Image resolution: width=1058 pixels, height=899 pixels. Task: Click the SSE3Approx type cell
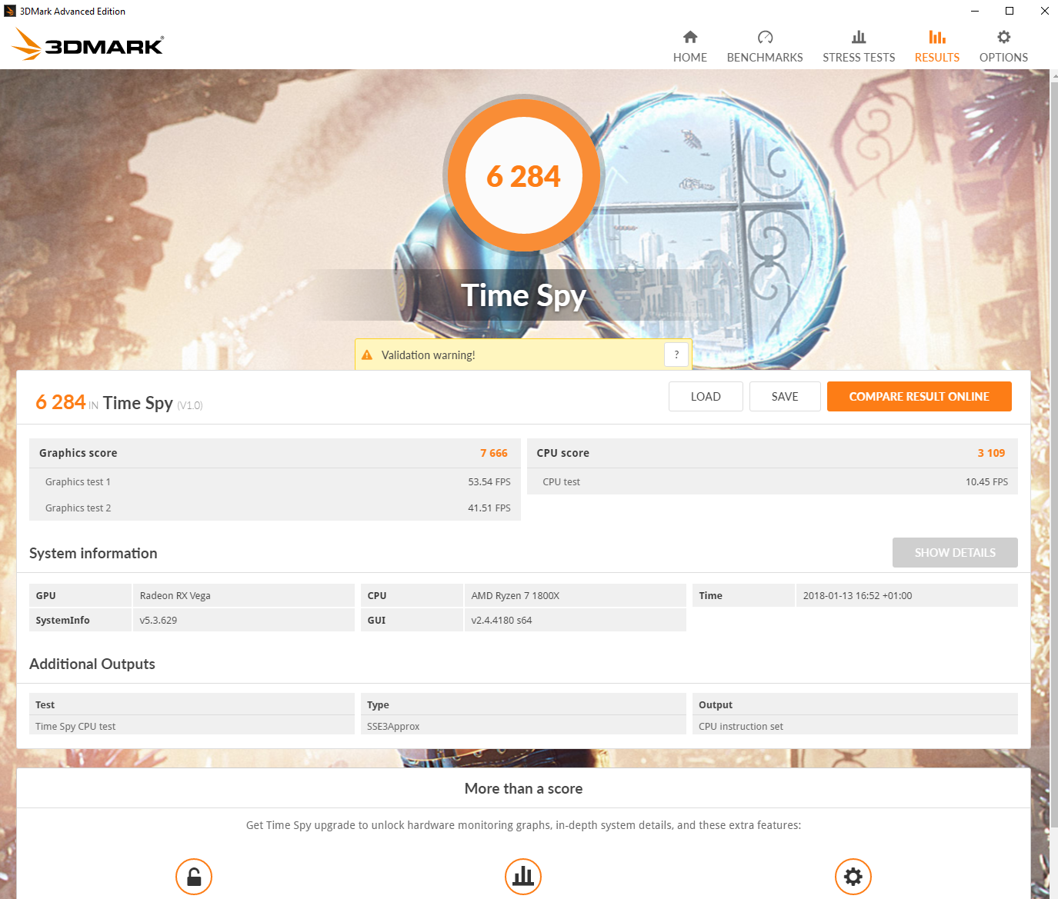(523, 726)
